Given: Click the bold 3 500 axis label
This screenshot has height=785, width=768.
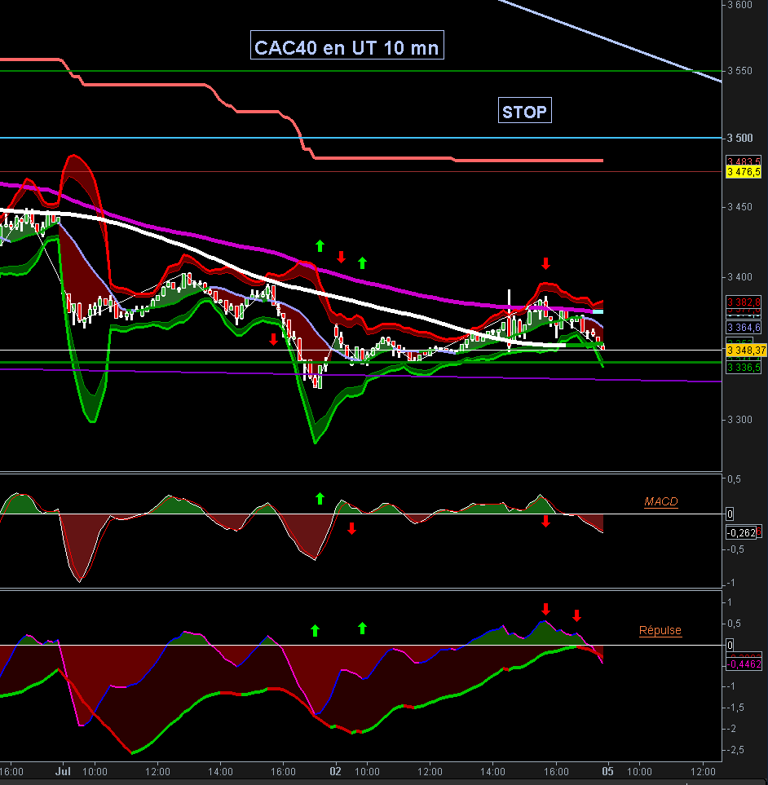Looking at the screenshot, I should pos(740,139).
